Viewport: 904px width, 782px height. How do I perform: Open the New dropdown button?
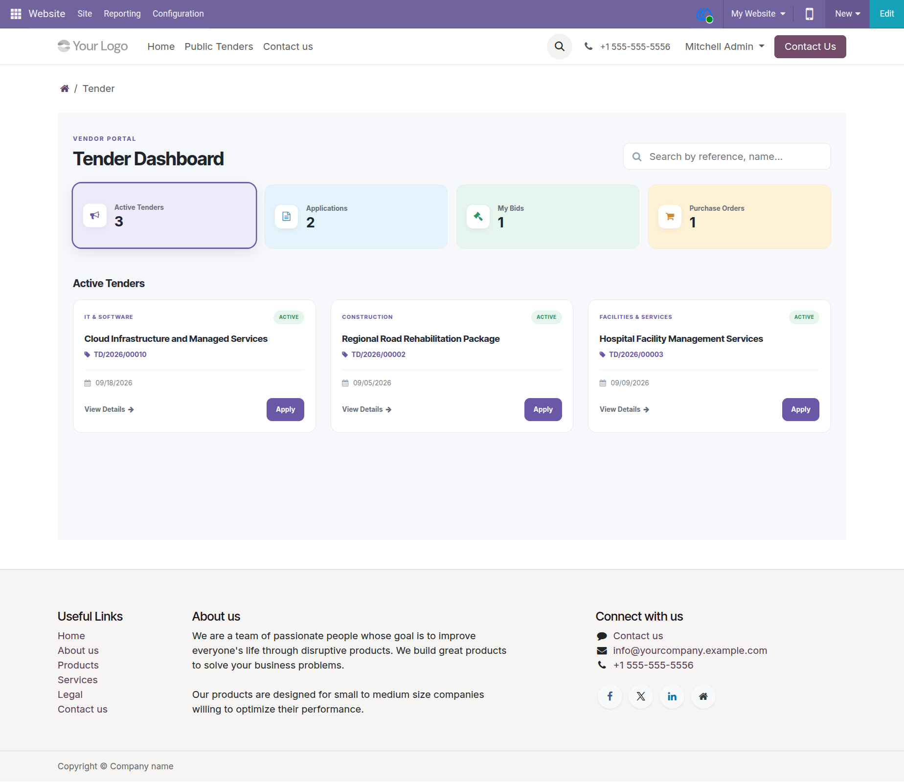click(x=847, y=14)
